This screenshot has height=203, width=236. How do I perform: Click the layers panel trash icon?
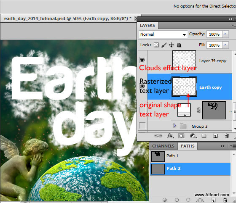[227, 136]
